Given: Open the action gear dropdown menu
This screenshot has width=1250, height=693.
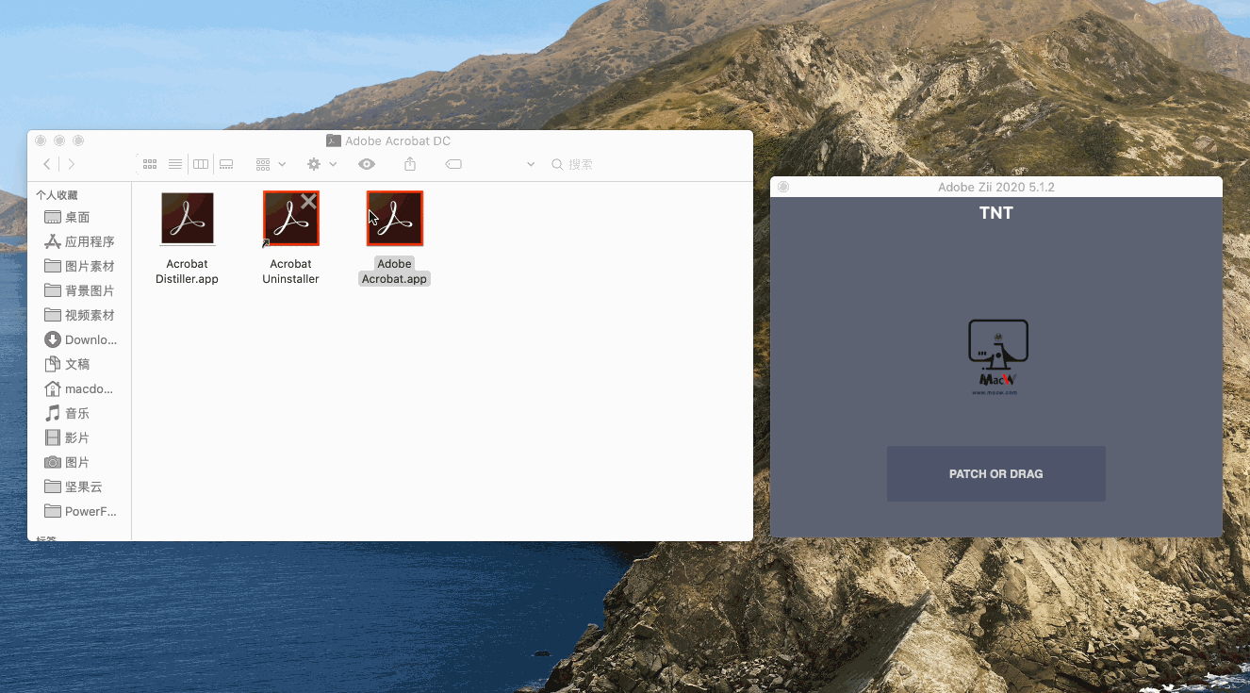Looking at the screenshot, I should pyautogui.click(x=314, y=163).
